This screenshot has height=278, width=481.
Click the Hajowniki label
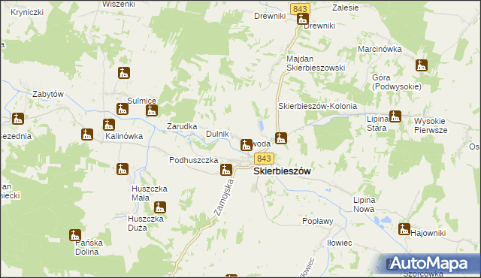(428, 233)
